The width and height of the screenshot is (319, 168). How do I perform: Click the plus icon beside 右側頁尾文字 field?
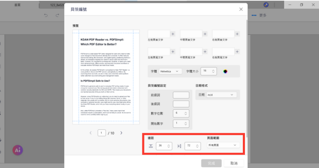[x=238, y=51]
